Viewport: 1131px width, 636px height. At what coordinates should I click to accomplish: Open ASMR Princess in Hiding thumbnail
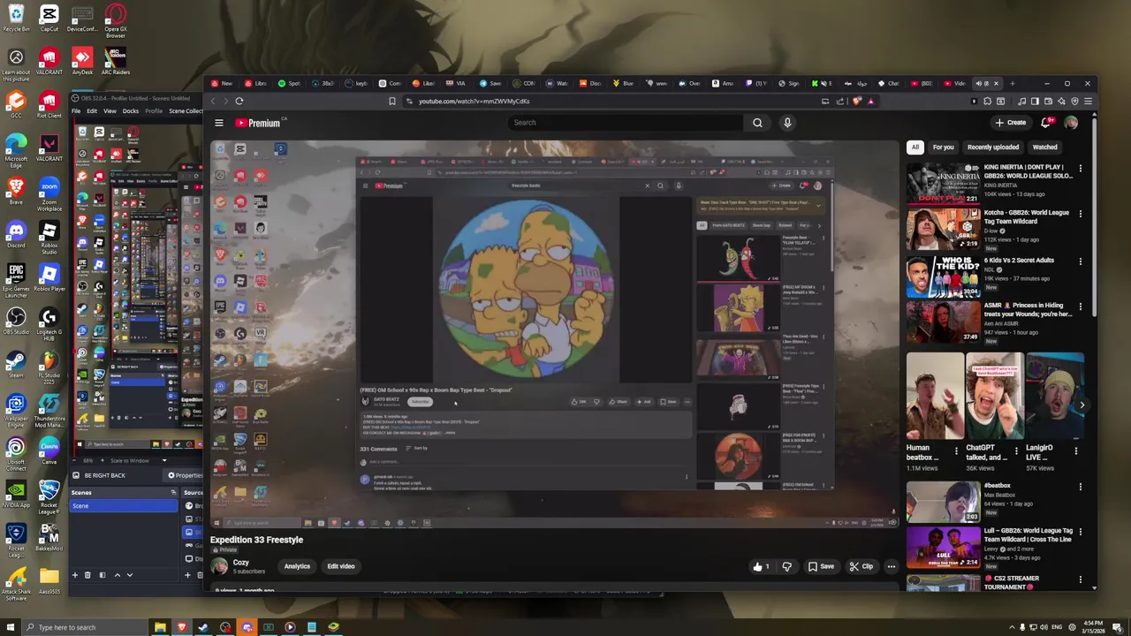942,322
